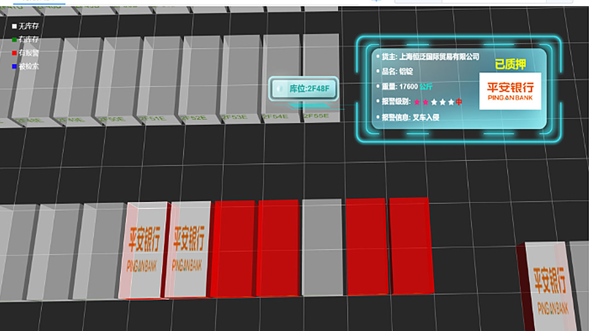The image size is (589, 331).
Task: Click the Ping An Bank logo in info card
Action: 510,91
